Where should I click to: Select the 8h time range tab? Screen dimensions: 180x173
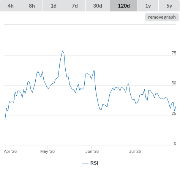point(32,6)
